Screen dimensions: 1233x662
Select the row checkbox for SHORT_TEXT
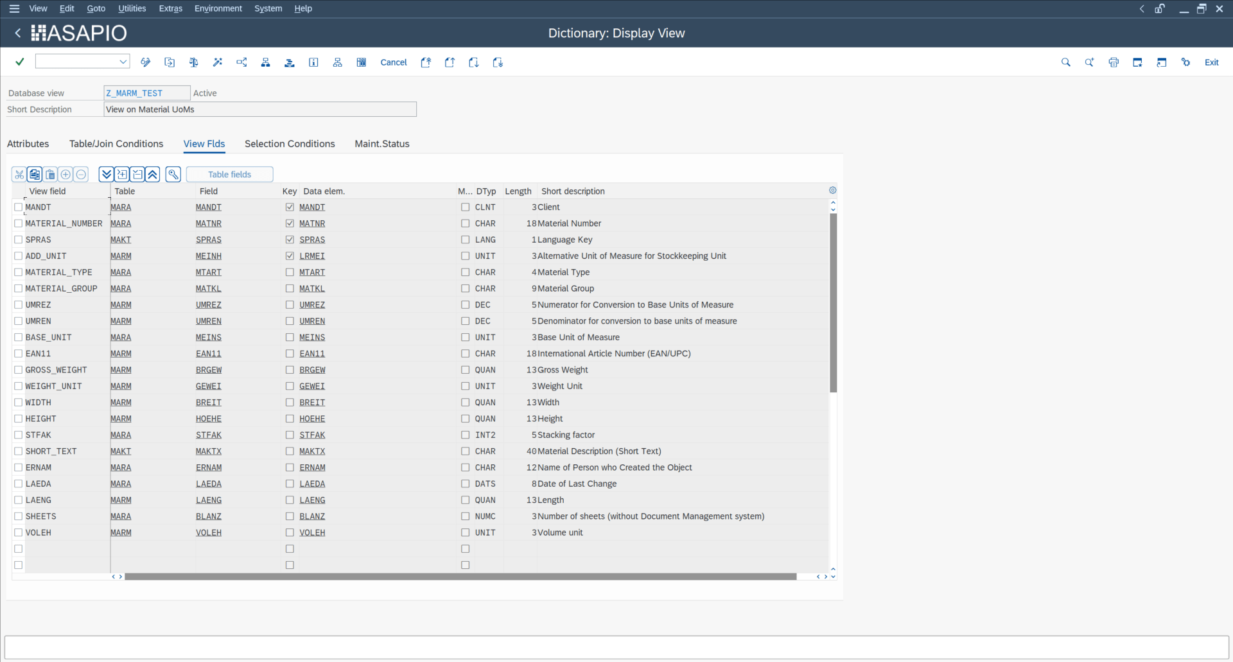[18, 451]
